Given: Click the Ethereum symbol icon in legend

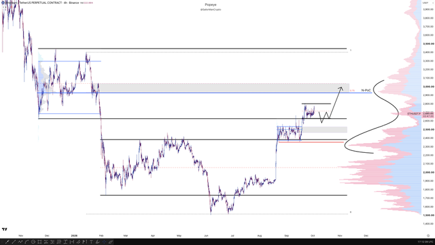Looking at the screenshot, I should coord(3,3).
